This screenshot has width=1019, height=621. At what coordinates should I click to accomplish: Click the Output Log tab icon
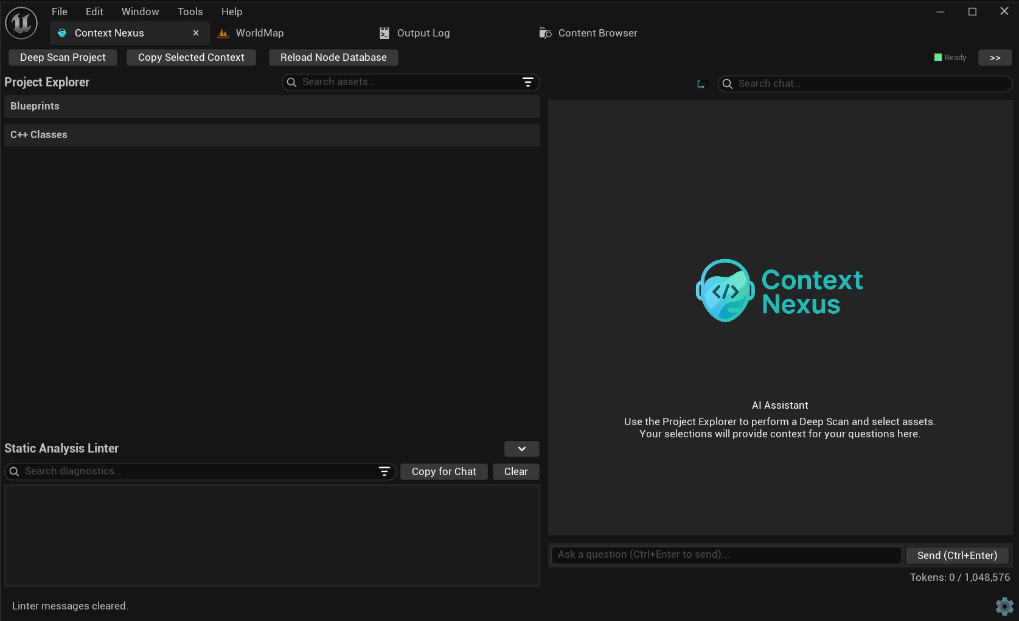pyautogui.click(x=384, y=33)
